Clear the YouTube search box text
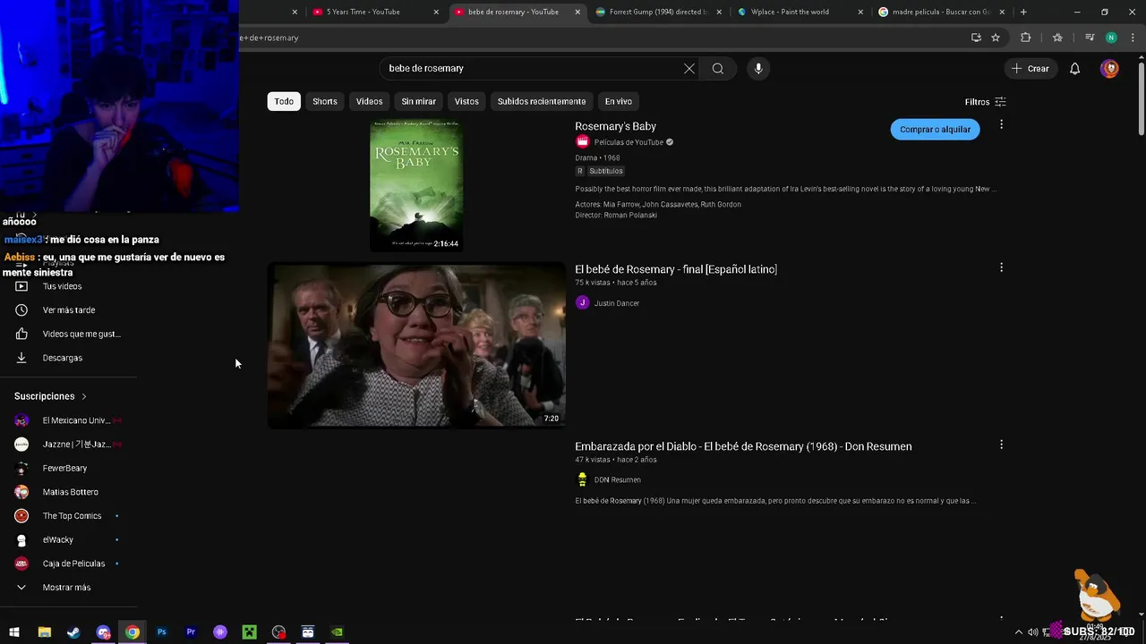Image resolution: width=1146 pixels, height=644 pixels. click(689, 69)
